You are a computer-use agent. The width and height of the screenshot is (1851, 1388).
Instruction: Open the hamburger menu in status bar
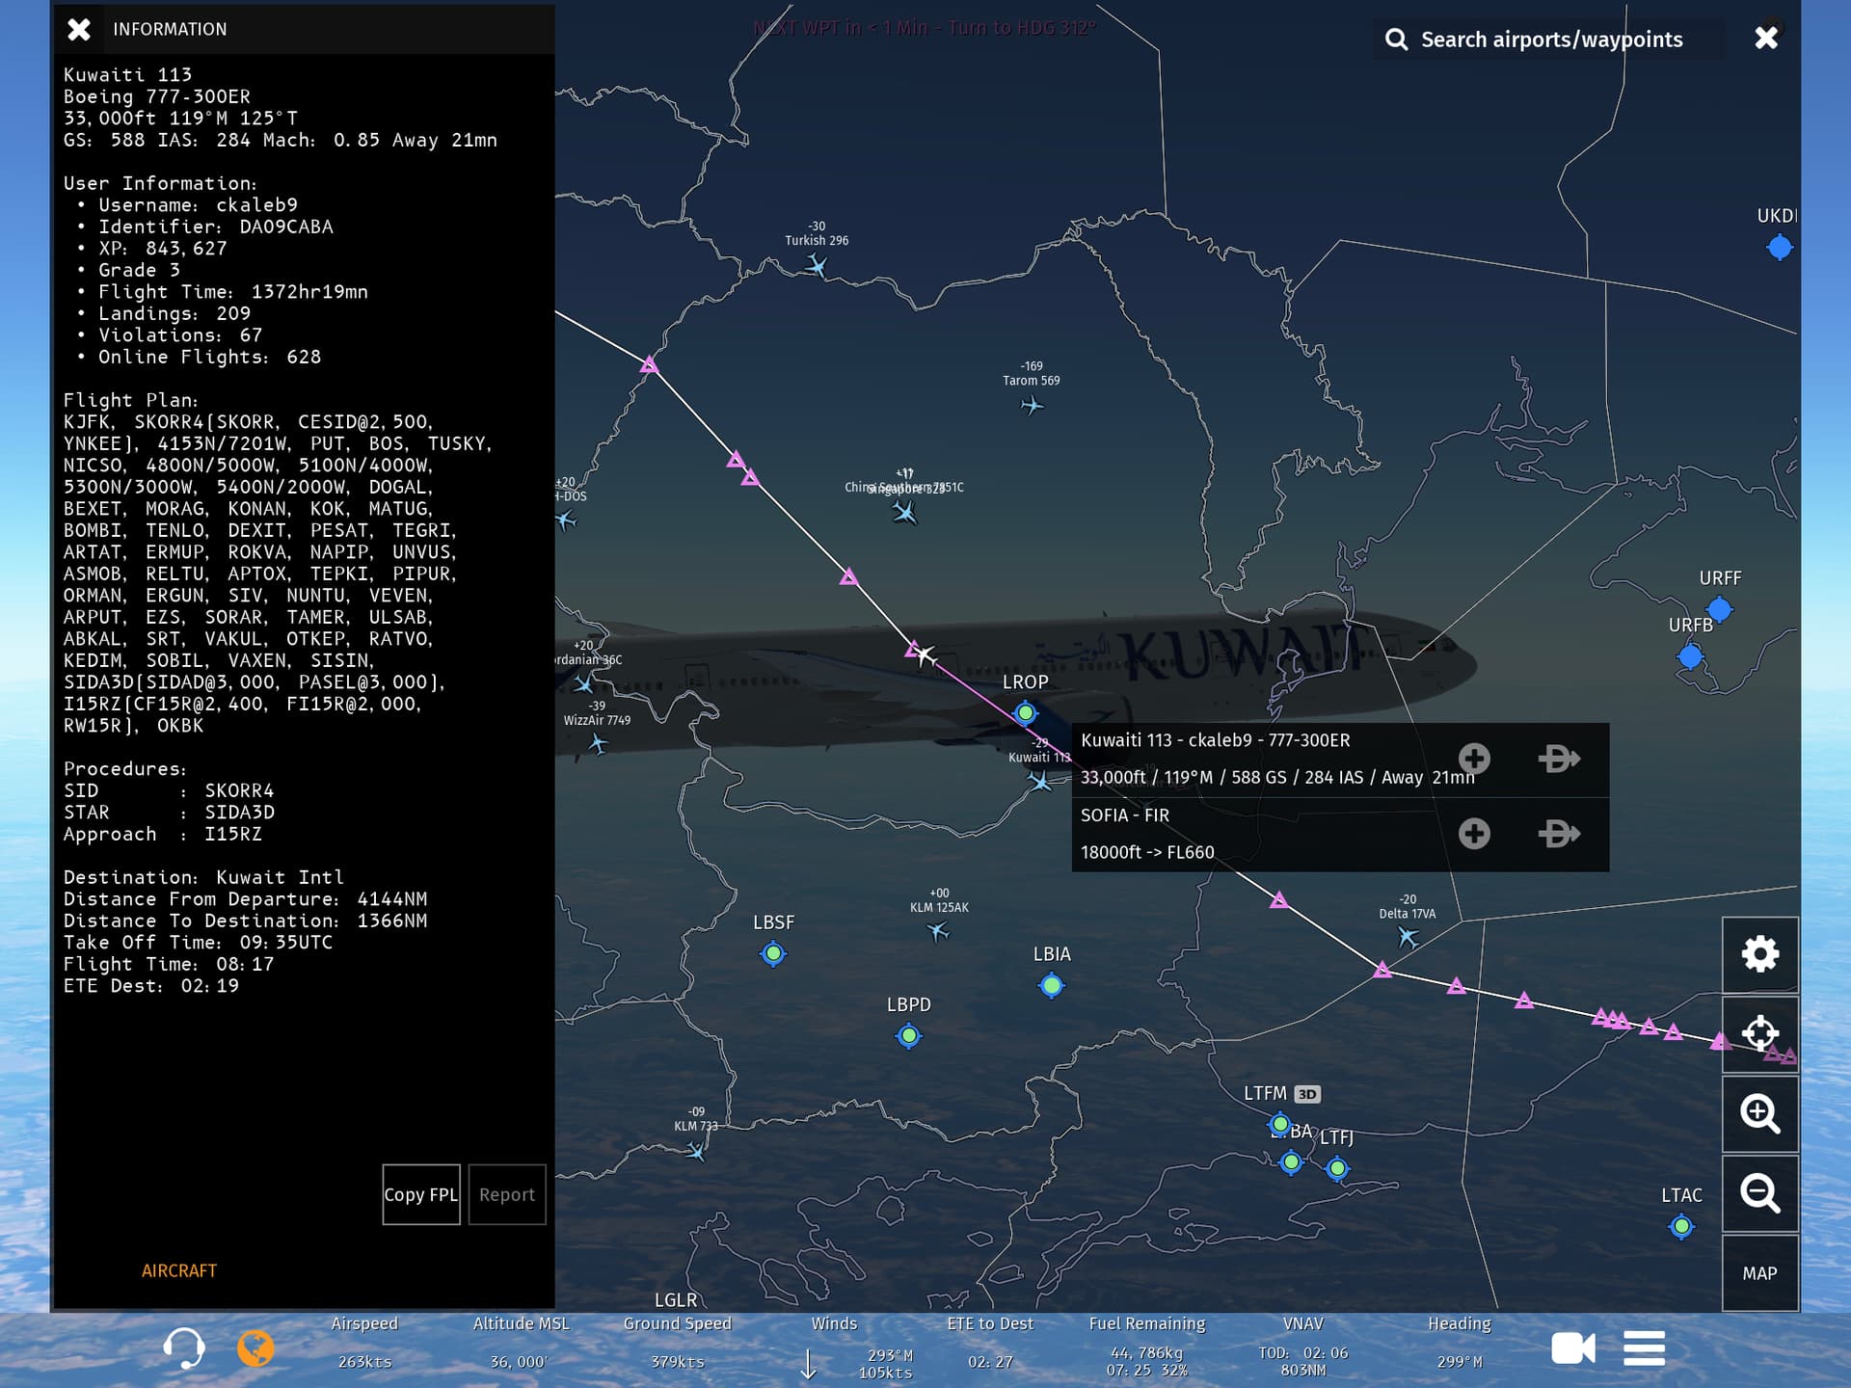pos(1644,1348)
